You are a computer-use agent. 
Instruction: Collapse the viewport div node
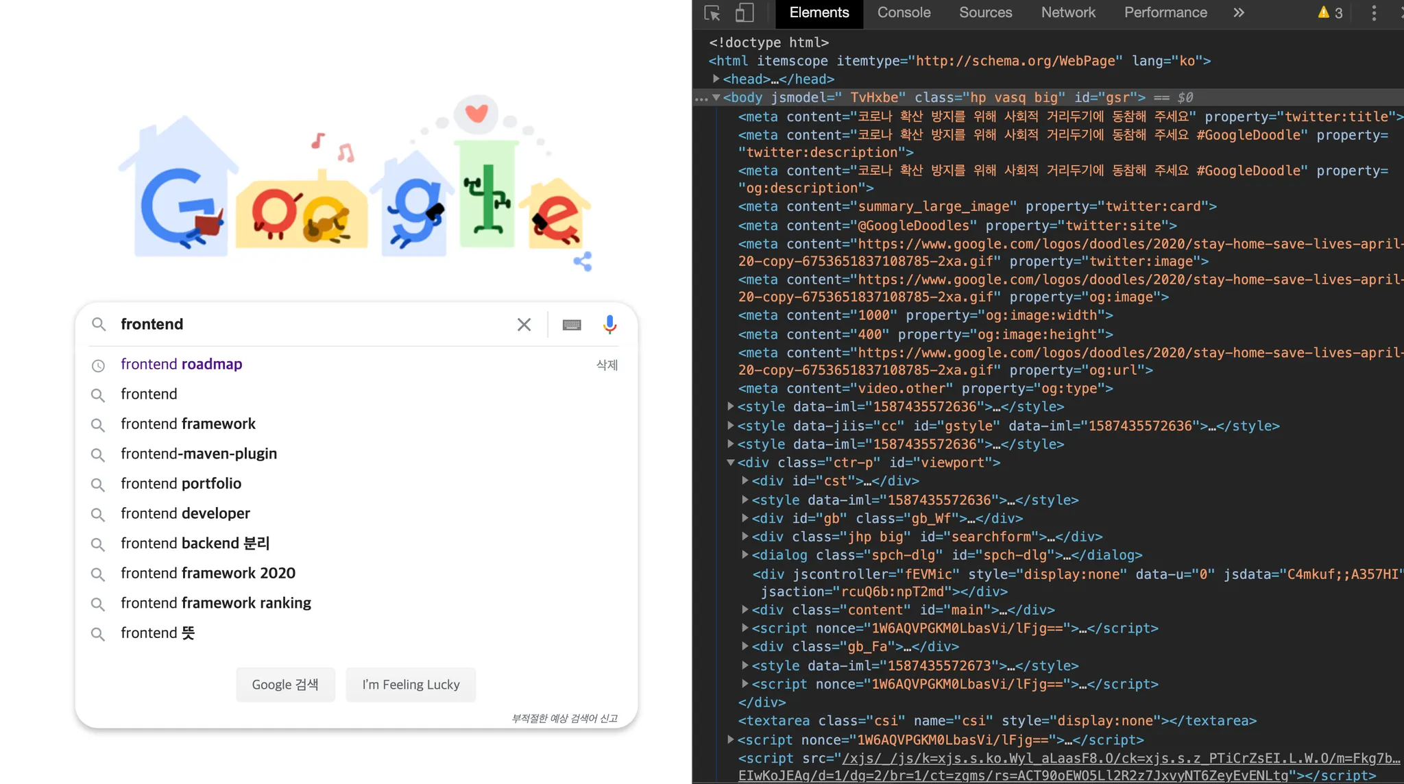[x=731, y=463]
